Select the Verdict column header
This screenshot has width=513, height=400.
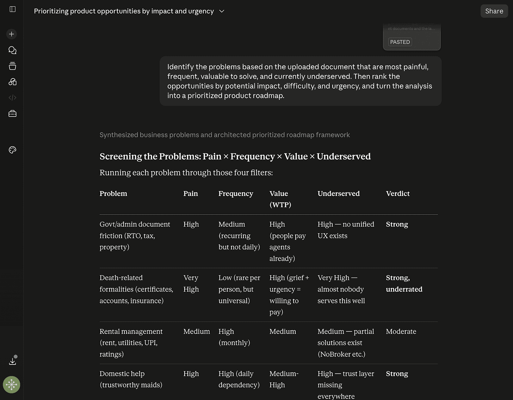[x=397, y=193]
